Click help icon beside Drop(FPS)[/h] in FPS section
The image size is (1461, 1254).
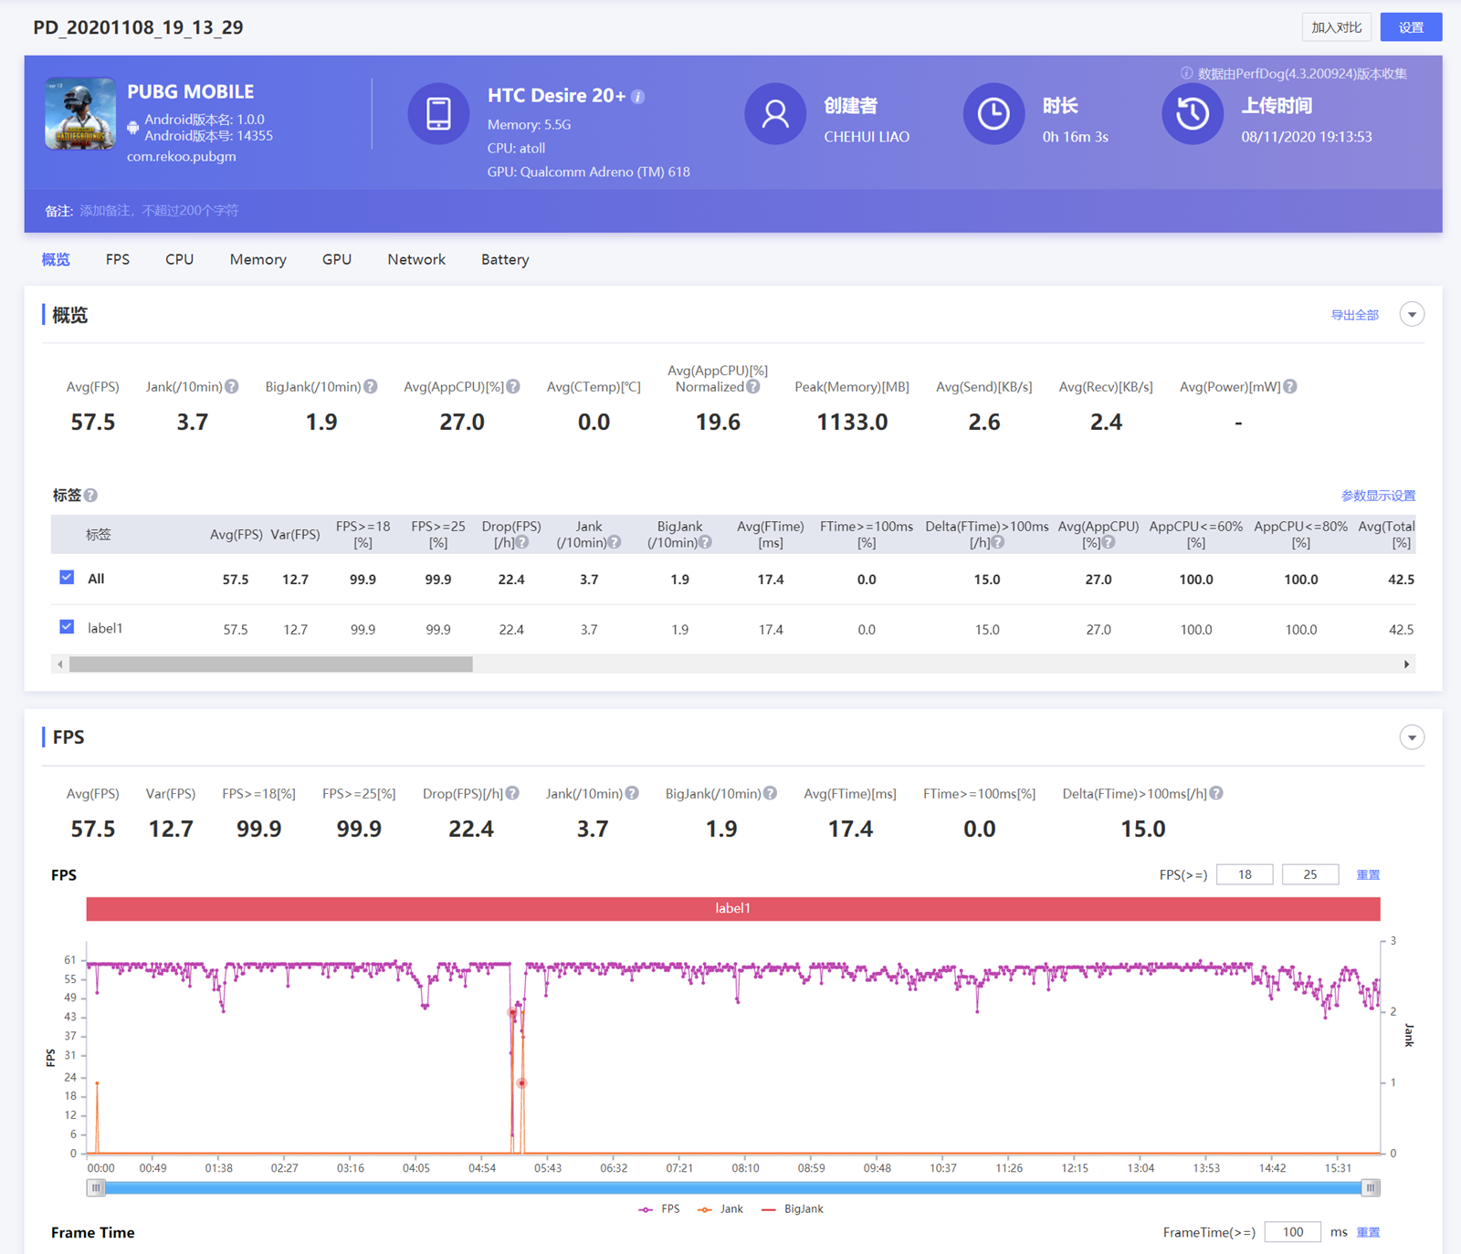tap(512, 794)
